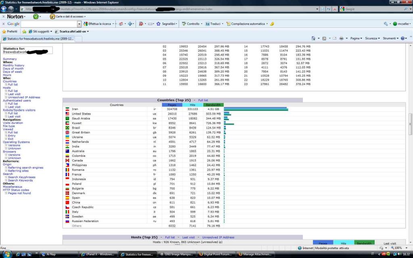
Task: Open the Google toolbar search box dropdown
Action: 79,24
